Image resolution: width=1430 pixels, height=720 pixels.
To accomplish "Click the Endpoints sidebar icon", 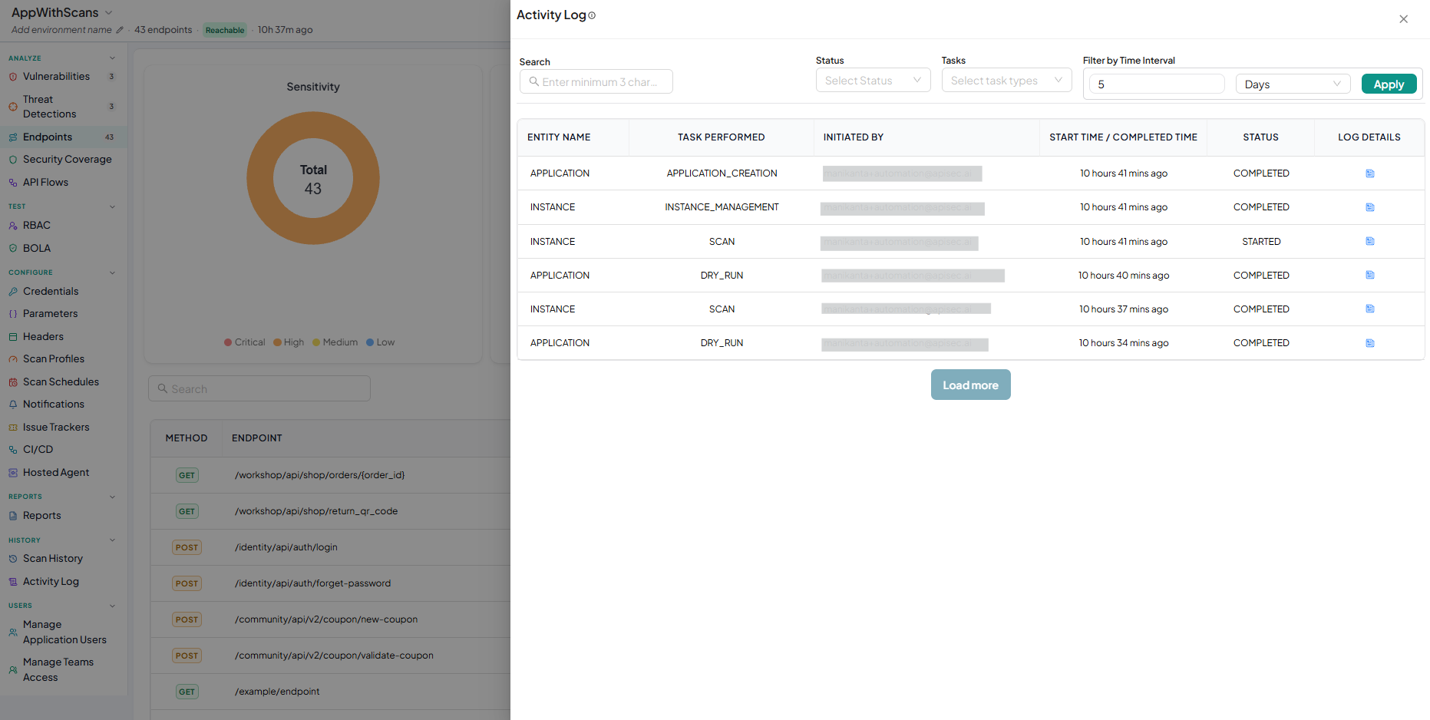I will click(13, 137).
